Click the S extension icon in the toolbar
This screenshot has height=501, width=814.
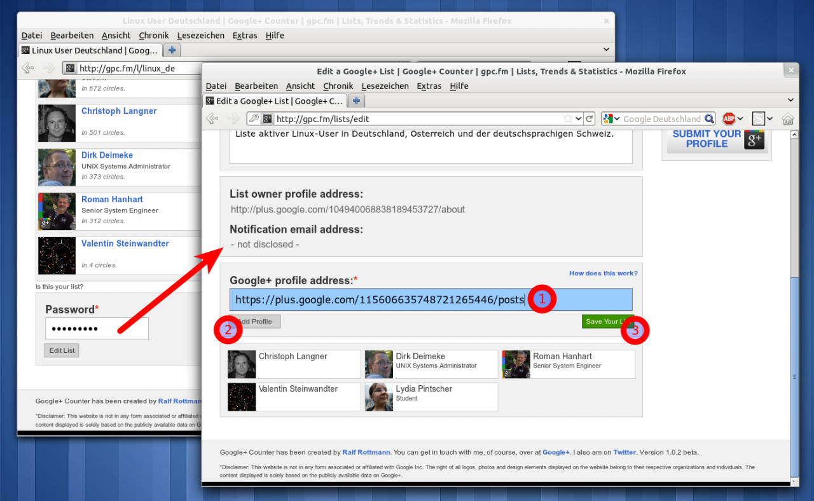point(758,119)
